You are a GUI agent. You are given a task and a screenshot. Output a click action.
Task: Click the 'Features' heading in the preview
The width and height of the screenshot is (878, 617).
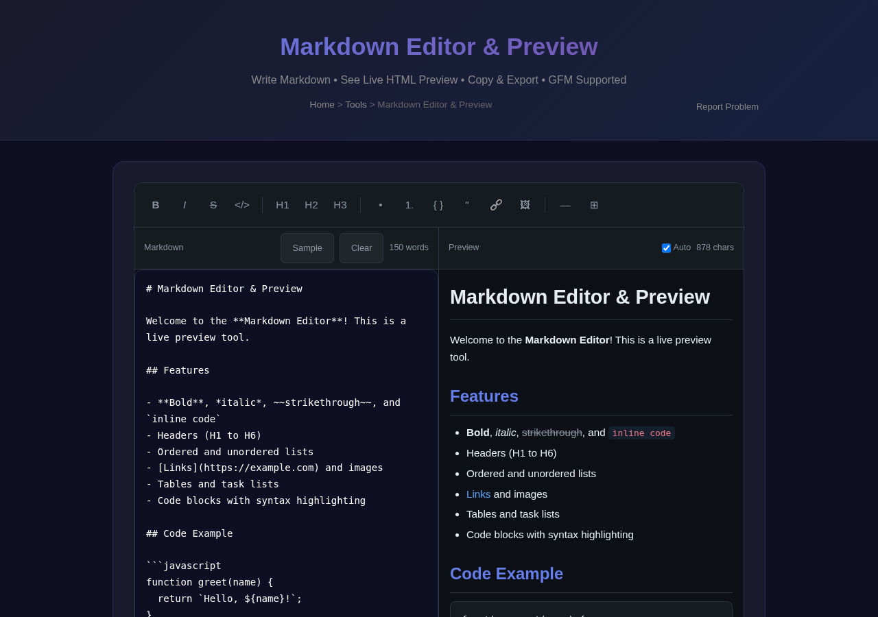pos(484,396)
